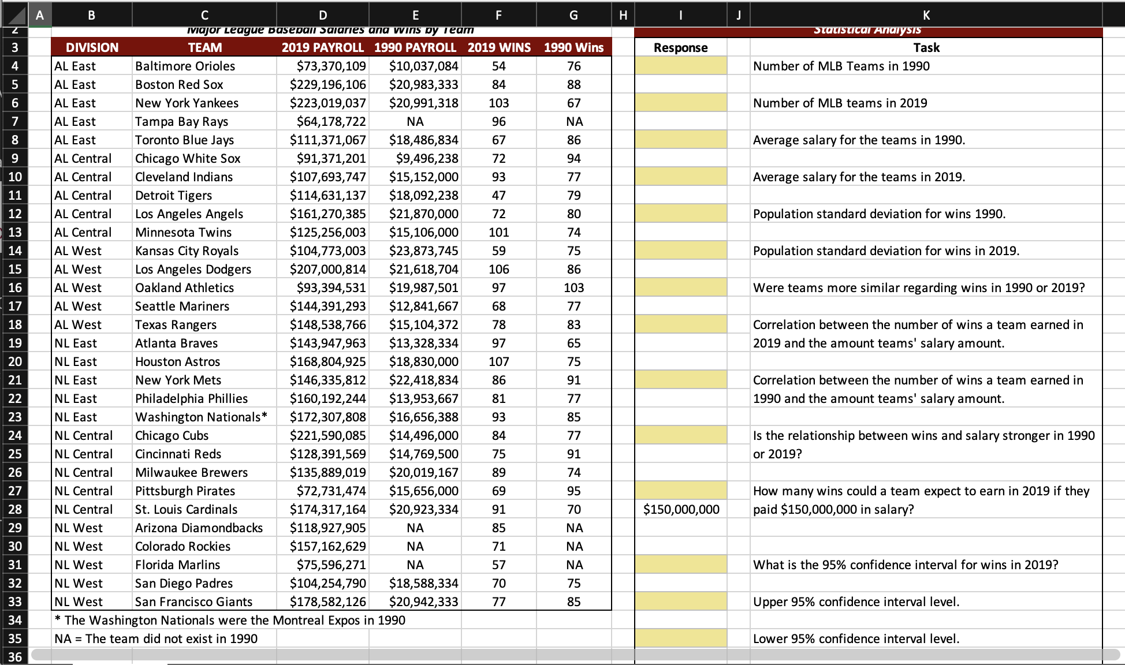Screen dimensions: 1125x665
Task: Click Oakland Athletics 1990 wins cell
Action: click(573, 287)
